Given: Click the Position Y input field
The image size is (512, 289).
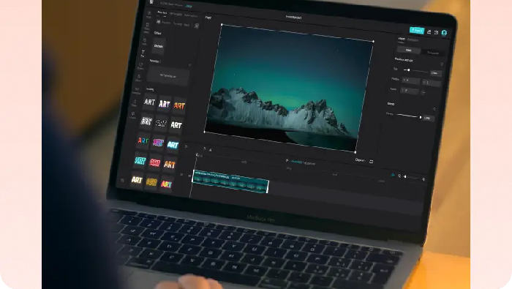Looking at the screenshot, I should [432, 83].
